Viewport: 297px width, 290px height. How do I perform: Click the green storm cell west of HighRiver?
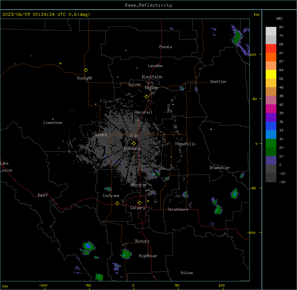126,253
